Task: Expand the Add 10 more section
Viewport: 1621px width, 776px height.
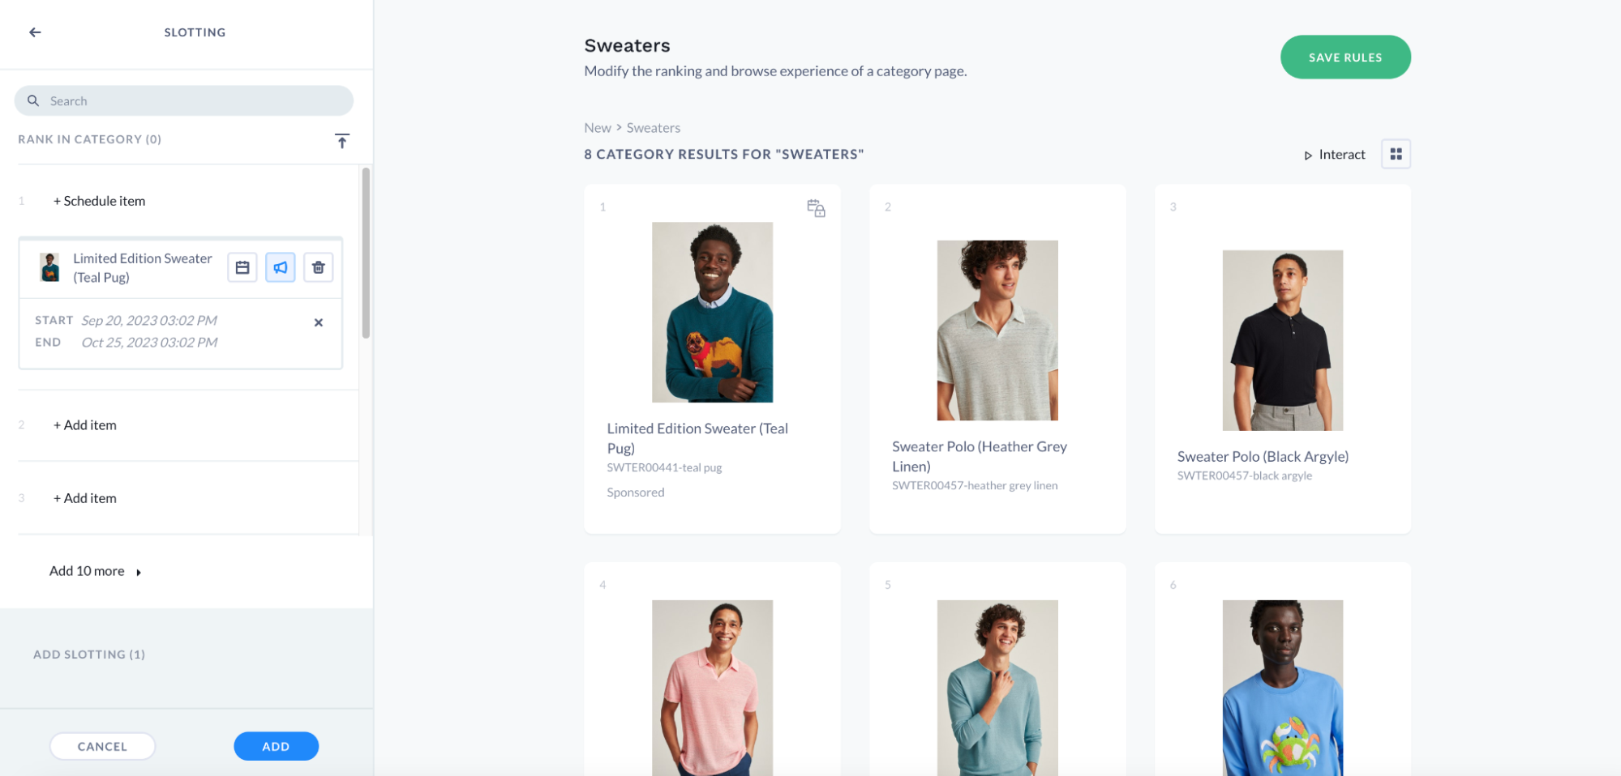Action: coord(87,571)
